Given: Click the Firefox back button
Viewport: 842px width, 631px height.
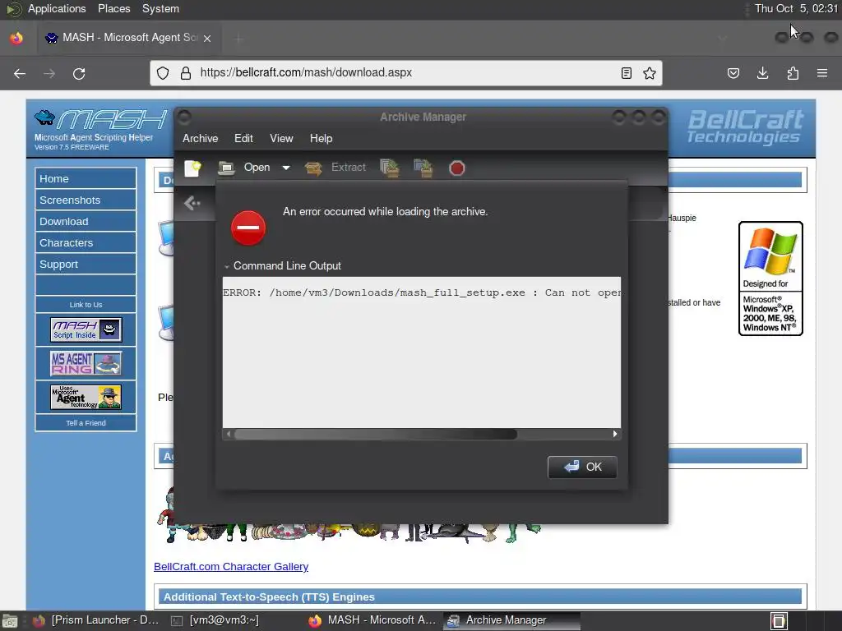Looking at the screenshot, I should [20, 73].
